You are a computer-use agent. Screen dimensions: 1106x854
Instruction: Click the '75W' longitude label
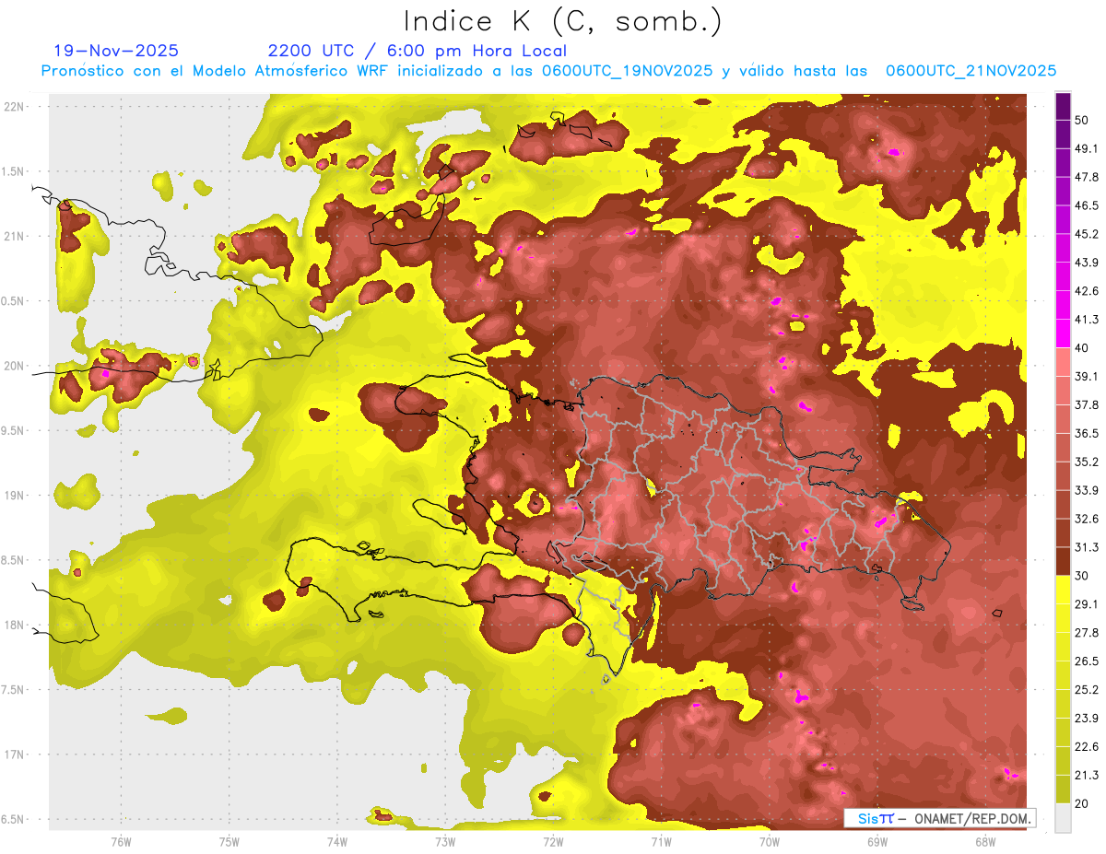[x=229, y=841]
